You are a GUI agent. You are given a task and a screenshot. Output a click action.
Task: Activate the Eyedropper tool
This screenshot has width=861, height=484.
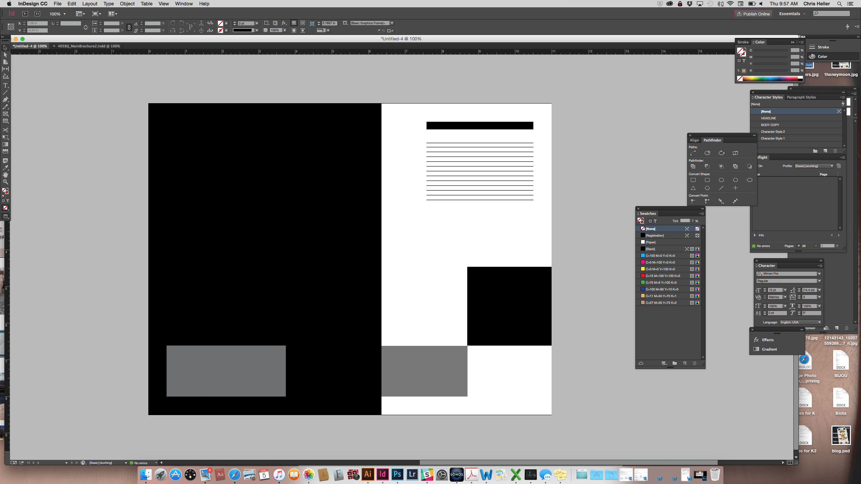coord(5,168)
